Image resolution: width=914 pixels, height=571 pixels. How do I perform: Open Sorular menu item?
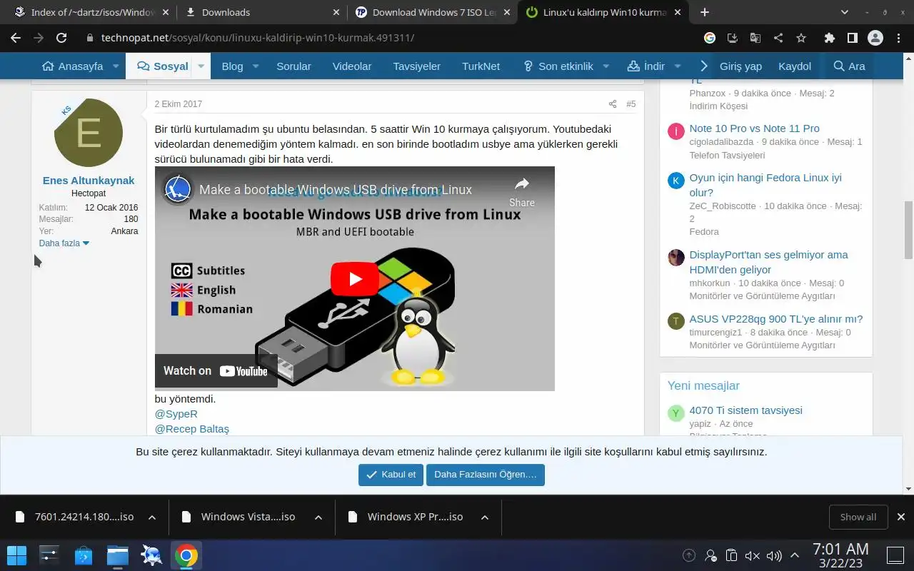tap(293, 66)
